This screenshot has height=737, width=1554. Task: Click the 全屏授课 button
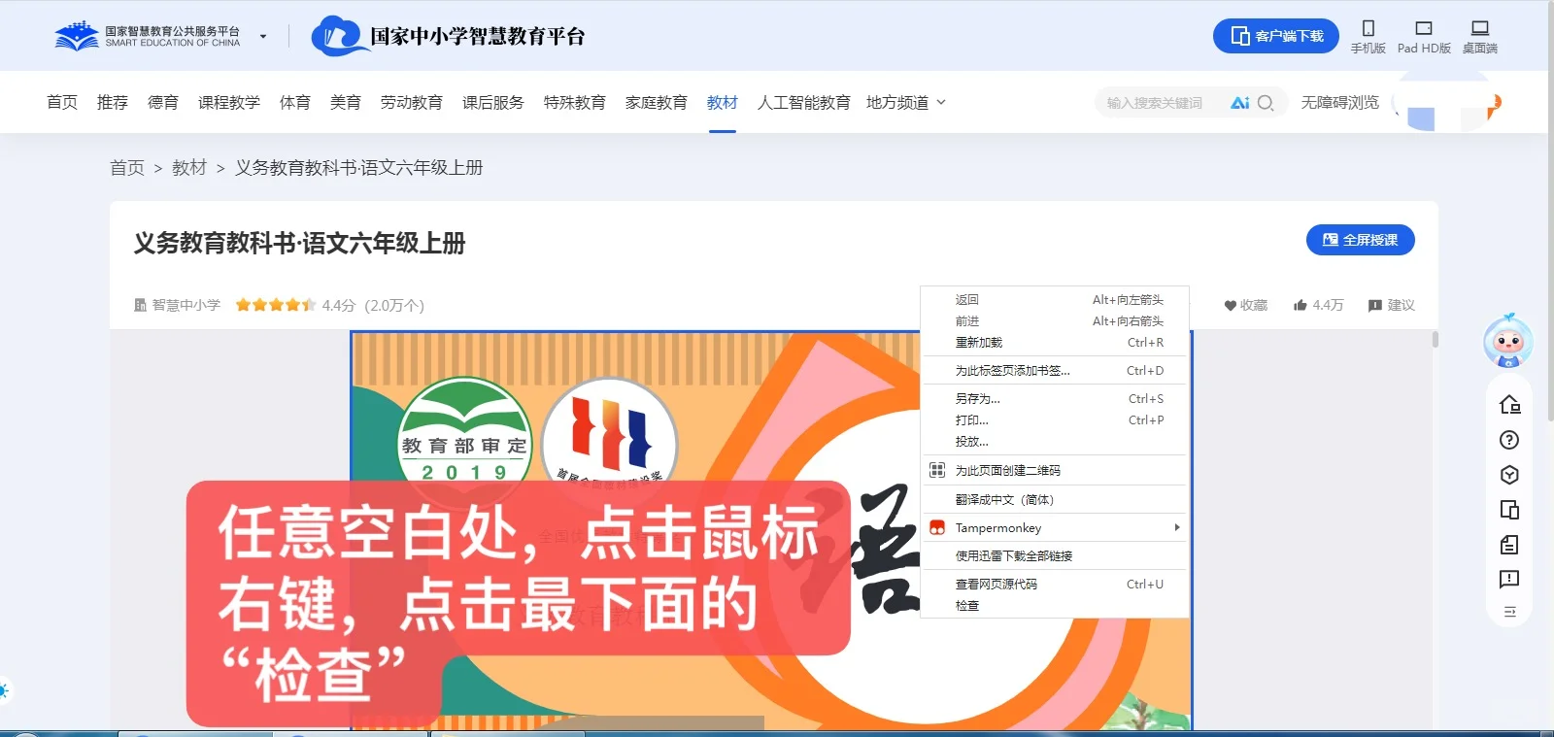click(x=1360, y=240)
